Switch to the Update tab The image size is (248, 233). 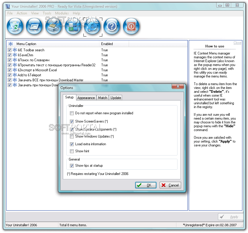(x=116, y=98)
